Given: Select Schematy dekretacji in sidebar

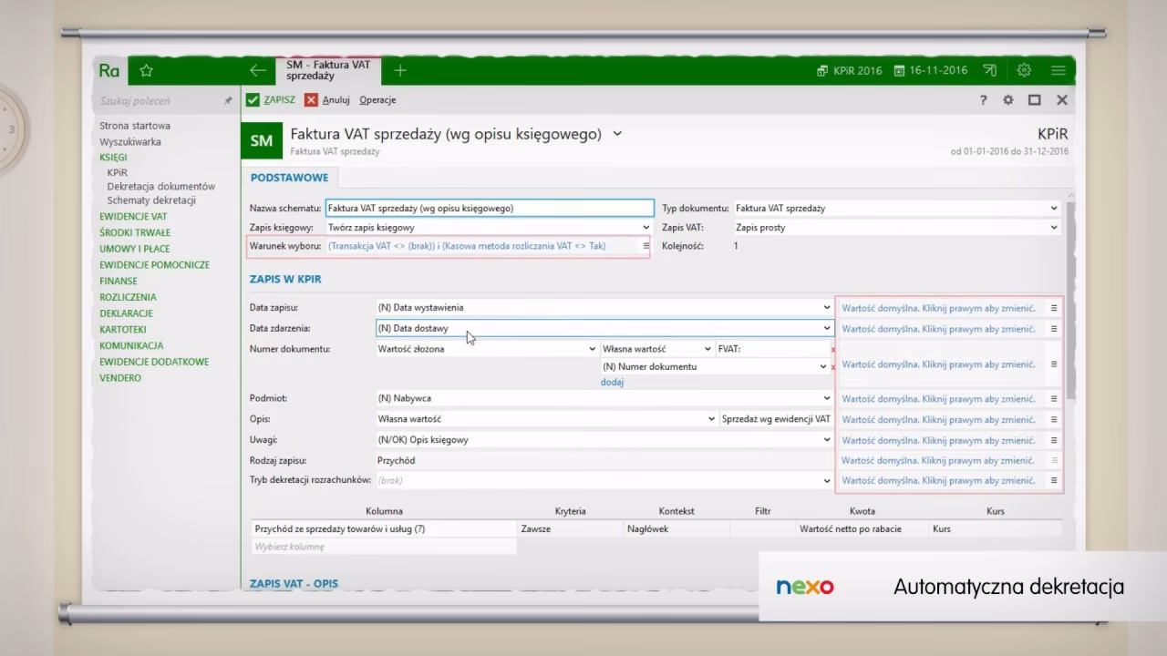Looking at the screenshot, I should tap(151, 200).
